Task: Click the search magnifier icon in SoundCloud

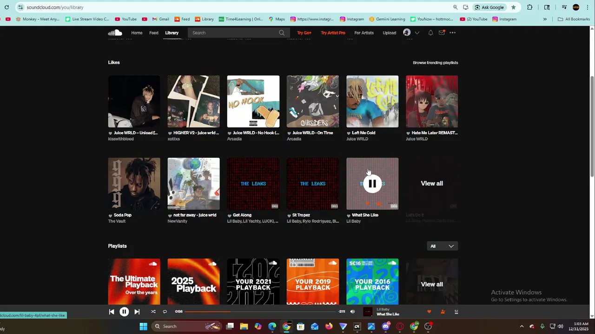Action: point(282,32)
